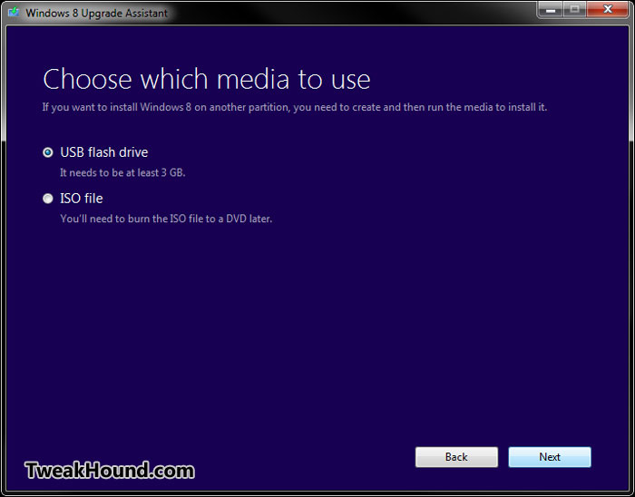The height and width of the screenshot is (497, 635).
Task: Click 'It needs to be at least 3 GB.' text
Action: pos(122,172)
